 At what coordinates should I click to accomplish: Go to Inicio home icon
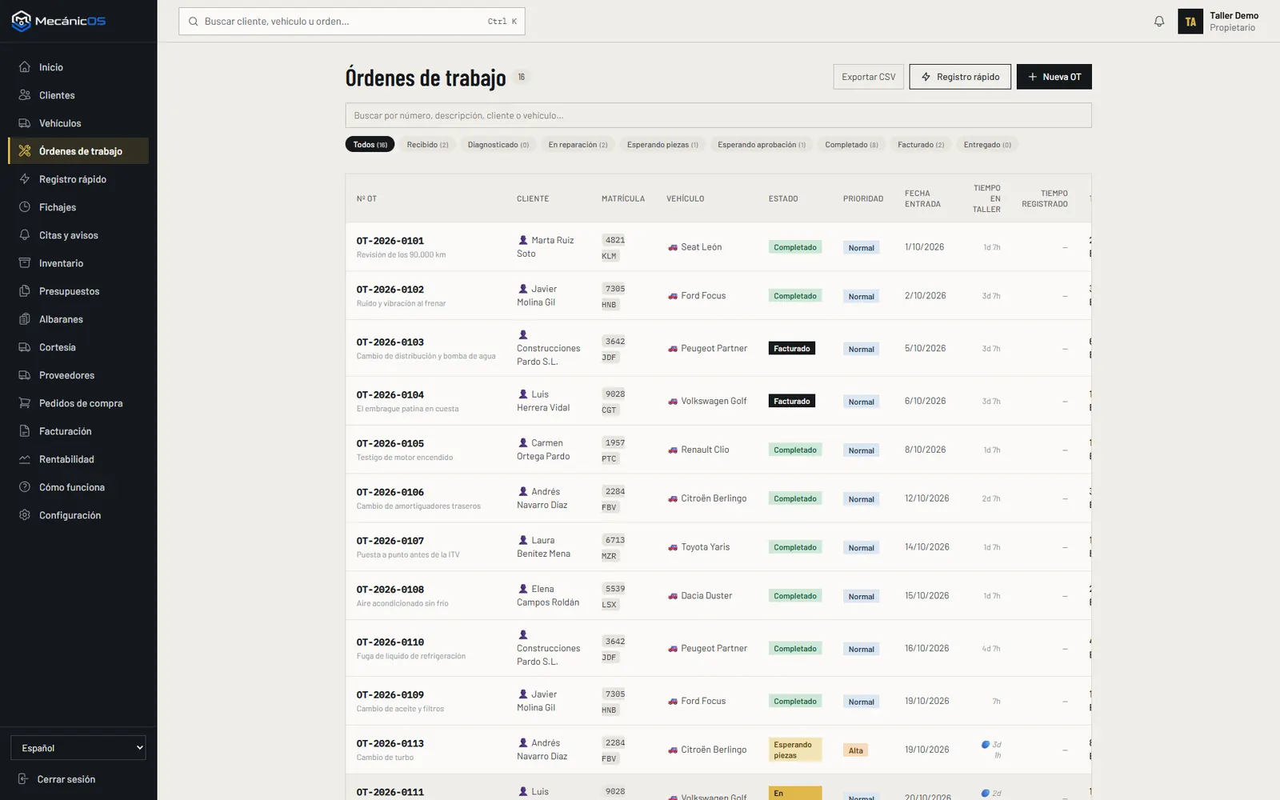[25, 67]
